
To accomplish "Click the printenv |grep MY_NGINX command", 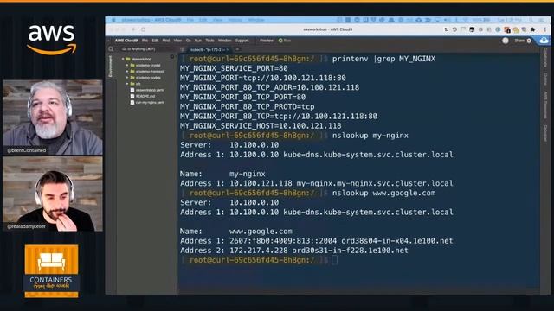I will [383, 59].
